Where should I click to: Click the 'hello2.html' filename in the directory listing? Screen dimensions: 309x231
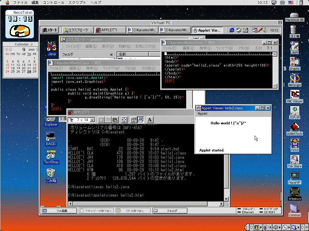[x=172, y=170]
